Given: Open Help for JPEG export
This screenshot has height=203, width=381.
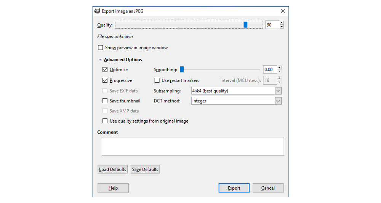Looking at the screenshot, I should pyautogui.click(x=113, y=188).
